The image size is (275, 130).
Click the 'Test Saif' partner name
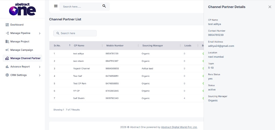click(78, 76)
